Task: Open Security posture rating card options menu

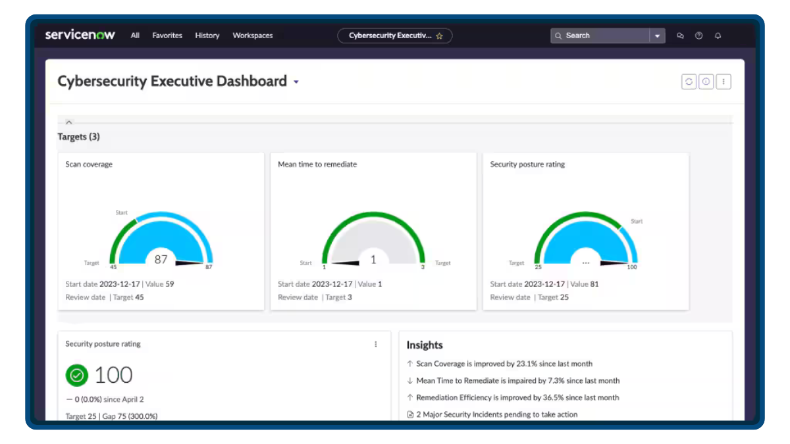Action: pos(375,343)
